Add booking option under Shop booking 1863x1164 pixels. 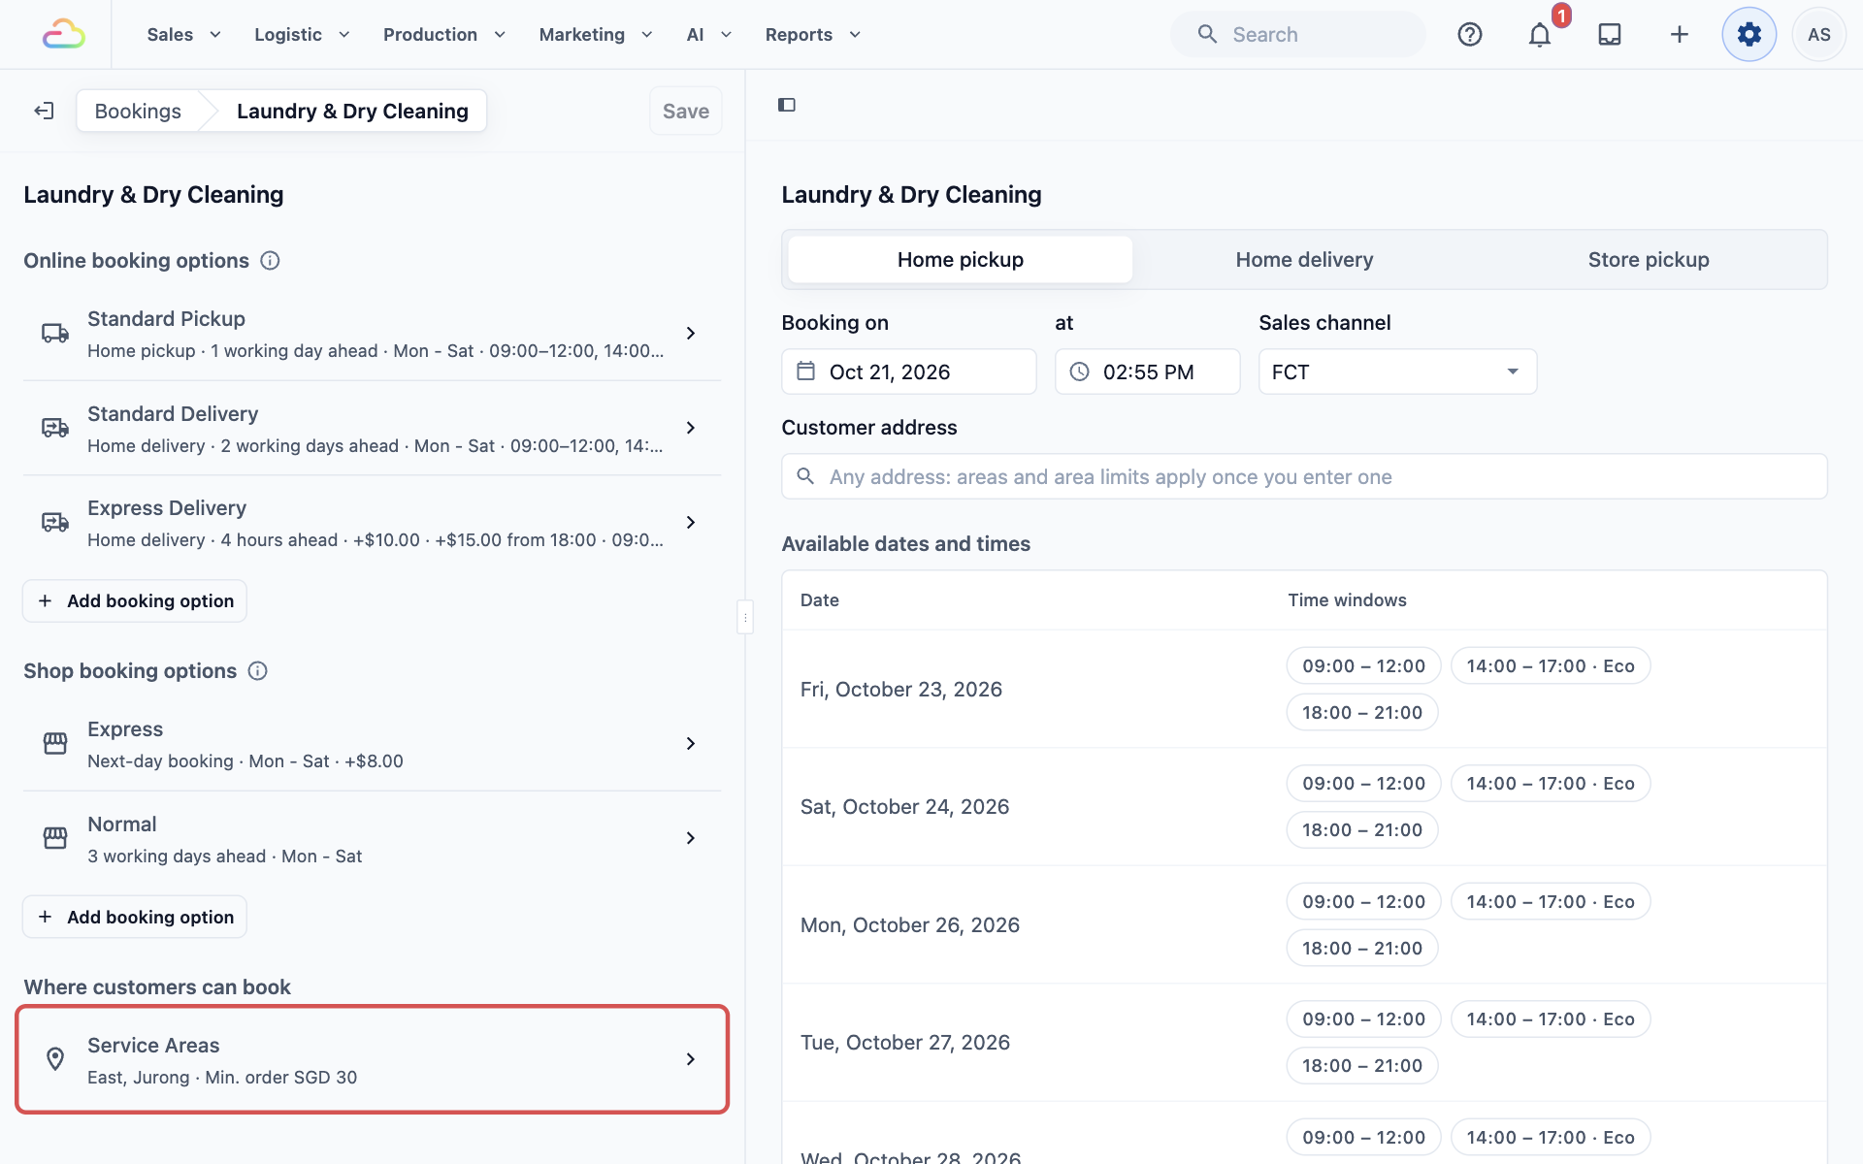point(135,917)
